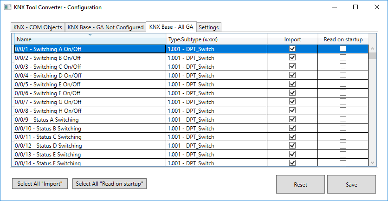Maximize the configuration window

click(x=356, y=7)
